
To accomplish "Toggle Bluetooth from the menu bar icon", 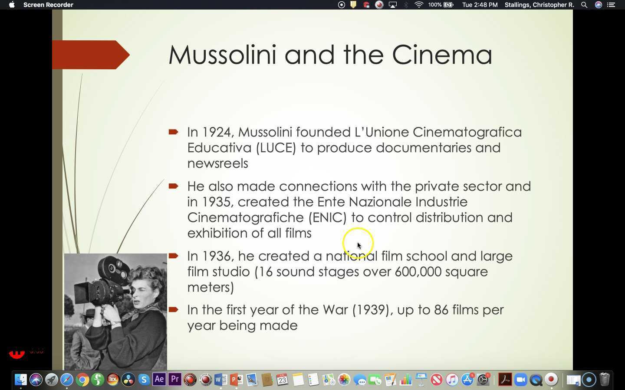I will tap(406, 5).
